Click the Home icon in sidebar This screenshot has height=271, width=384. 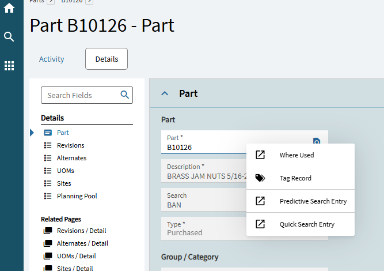coord(9,9)
